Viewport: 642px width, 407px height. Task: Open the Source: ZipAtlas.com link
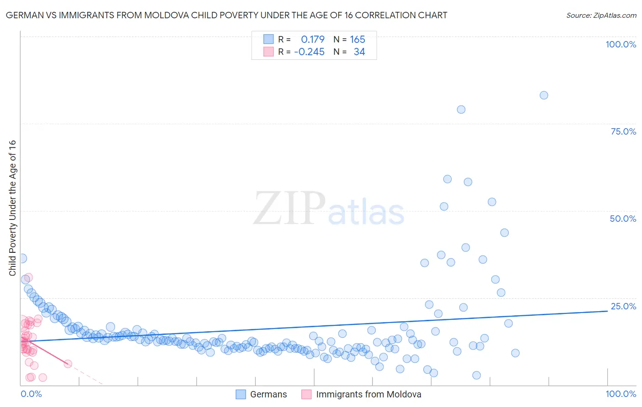pos(601,15)
